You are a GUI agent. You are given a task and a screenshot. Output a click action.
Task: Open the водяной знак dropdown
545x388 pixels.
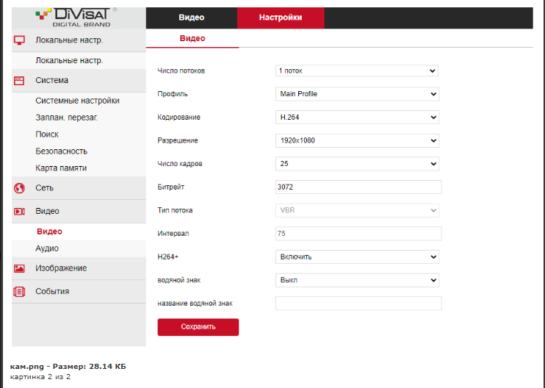coord(357,280)
